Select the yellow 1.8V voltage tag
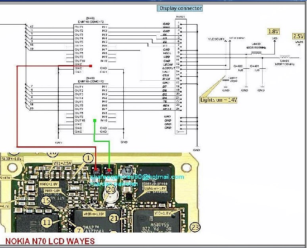Screen dimensions: 307x248 click(273, 31)
